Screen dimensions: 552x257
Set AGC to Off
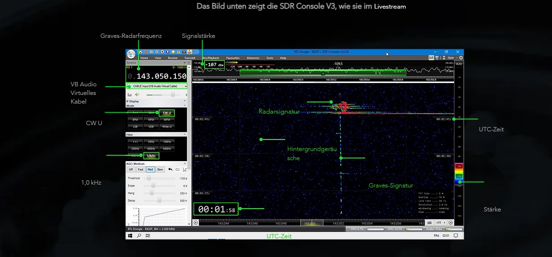pos(131,169)
